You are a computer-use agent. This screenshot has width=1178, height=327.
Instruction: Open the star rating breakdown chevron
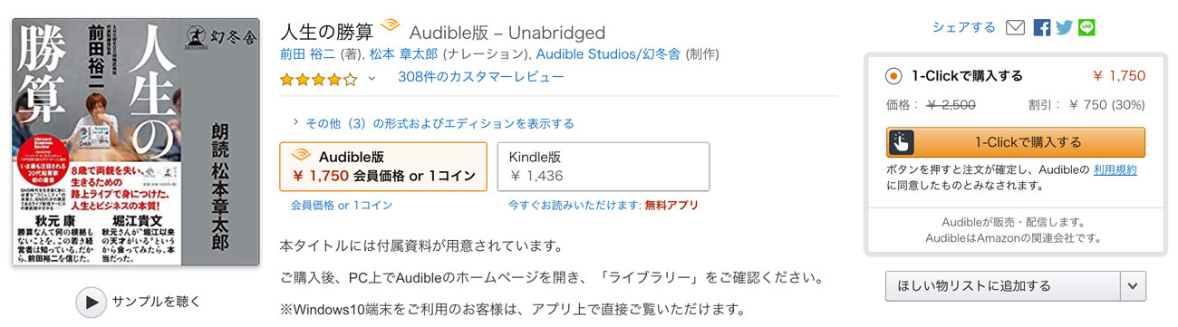371,79
